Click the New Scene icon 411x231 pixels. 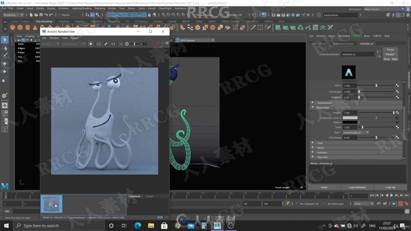pos(31,15)
